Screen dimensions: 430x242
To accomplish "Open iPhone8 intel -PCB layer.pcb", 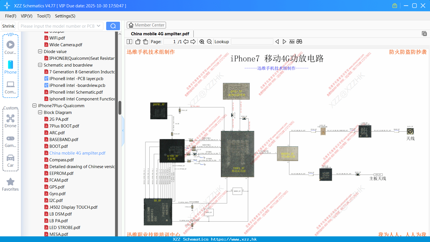I will point(76,78).
